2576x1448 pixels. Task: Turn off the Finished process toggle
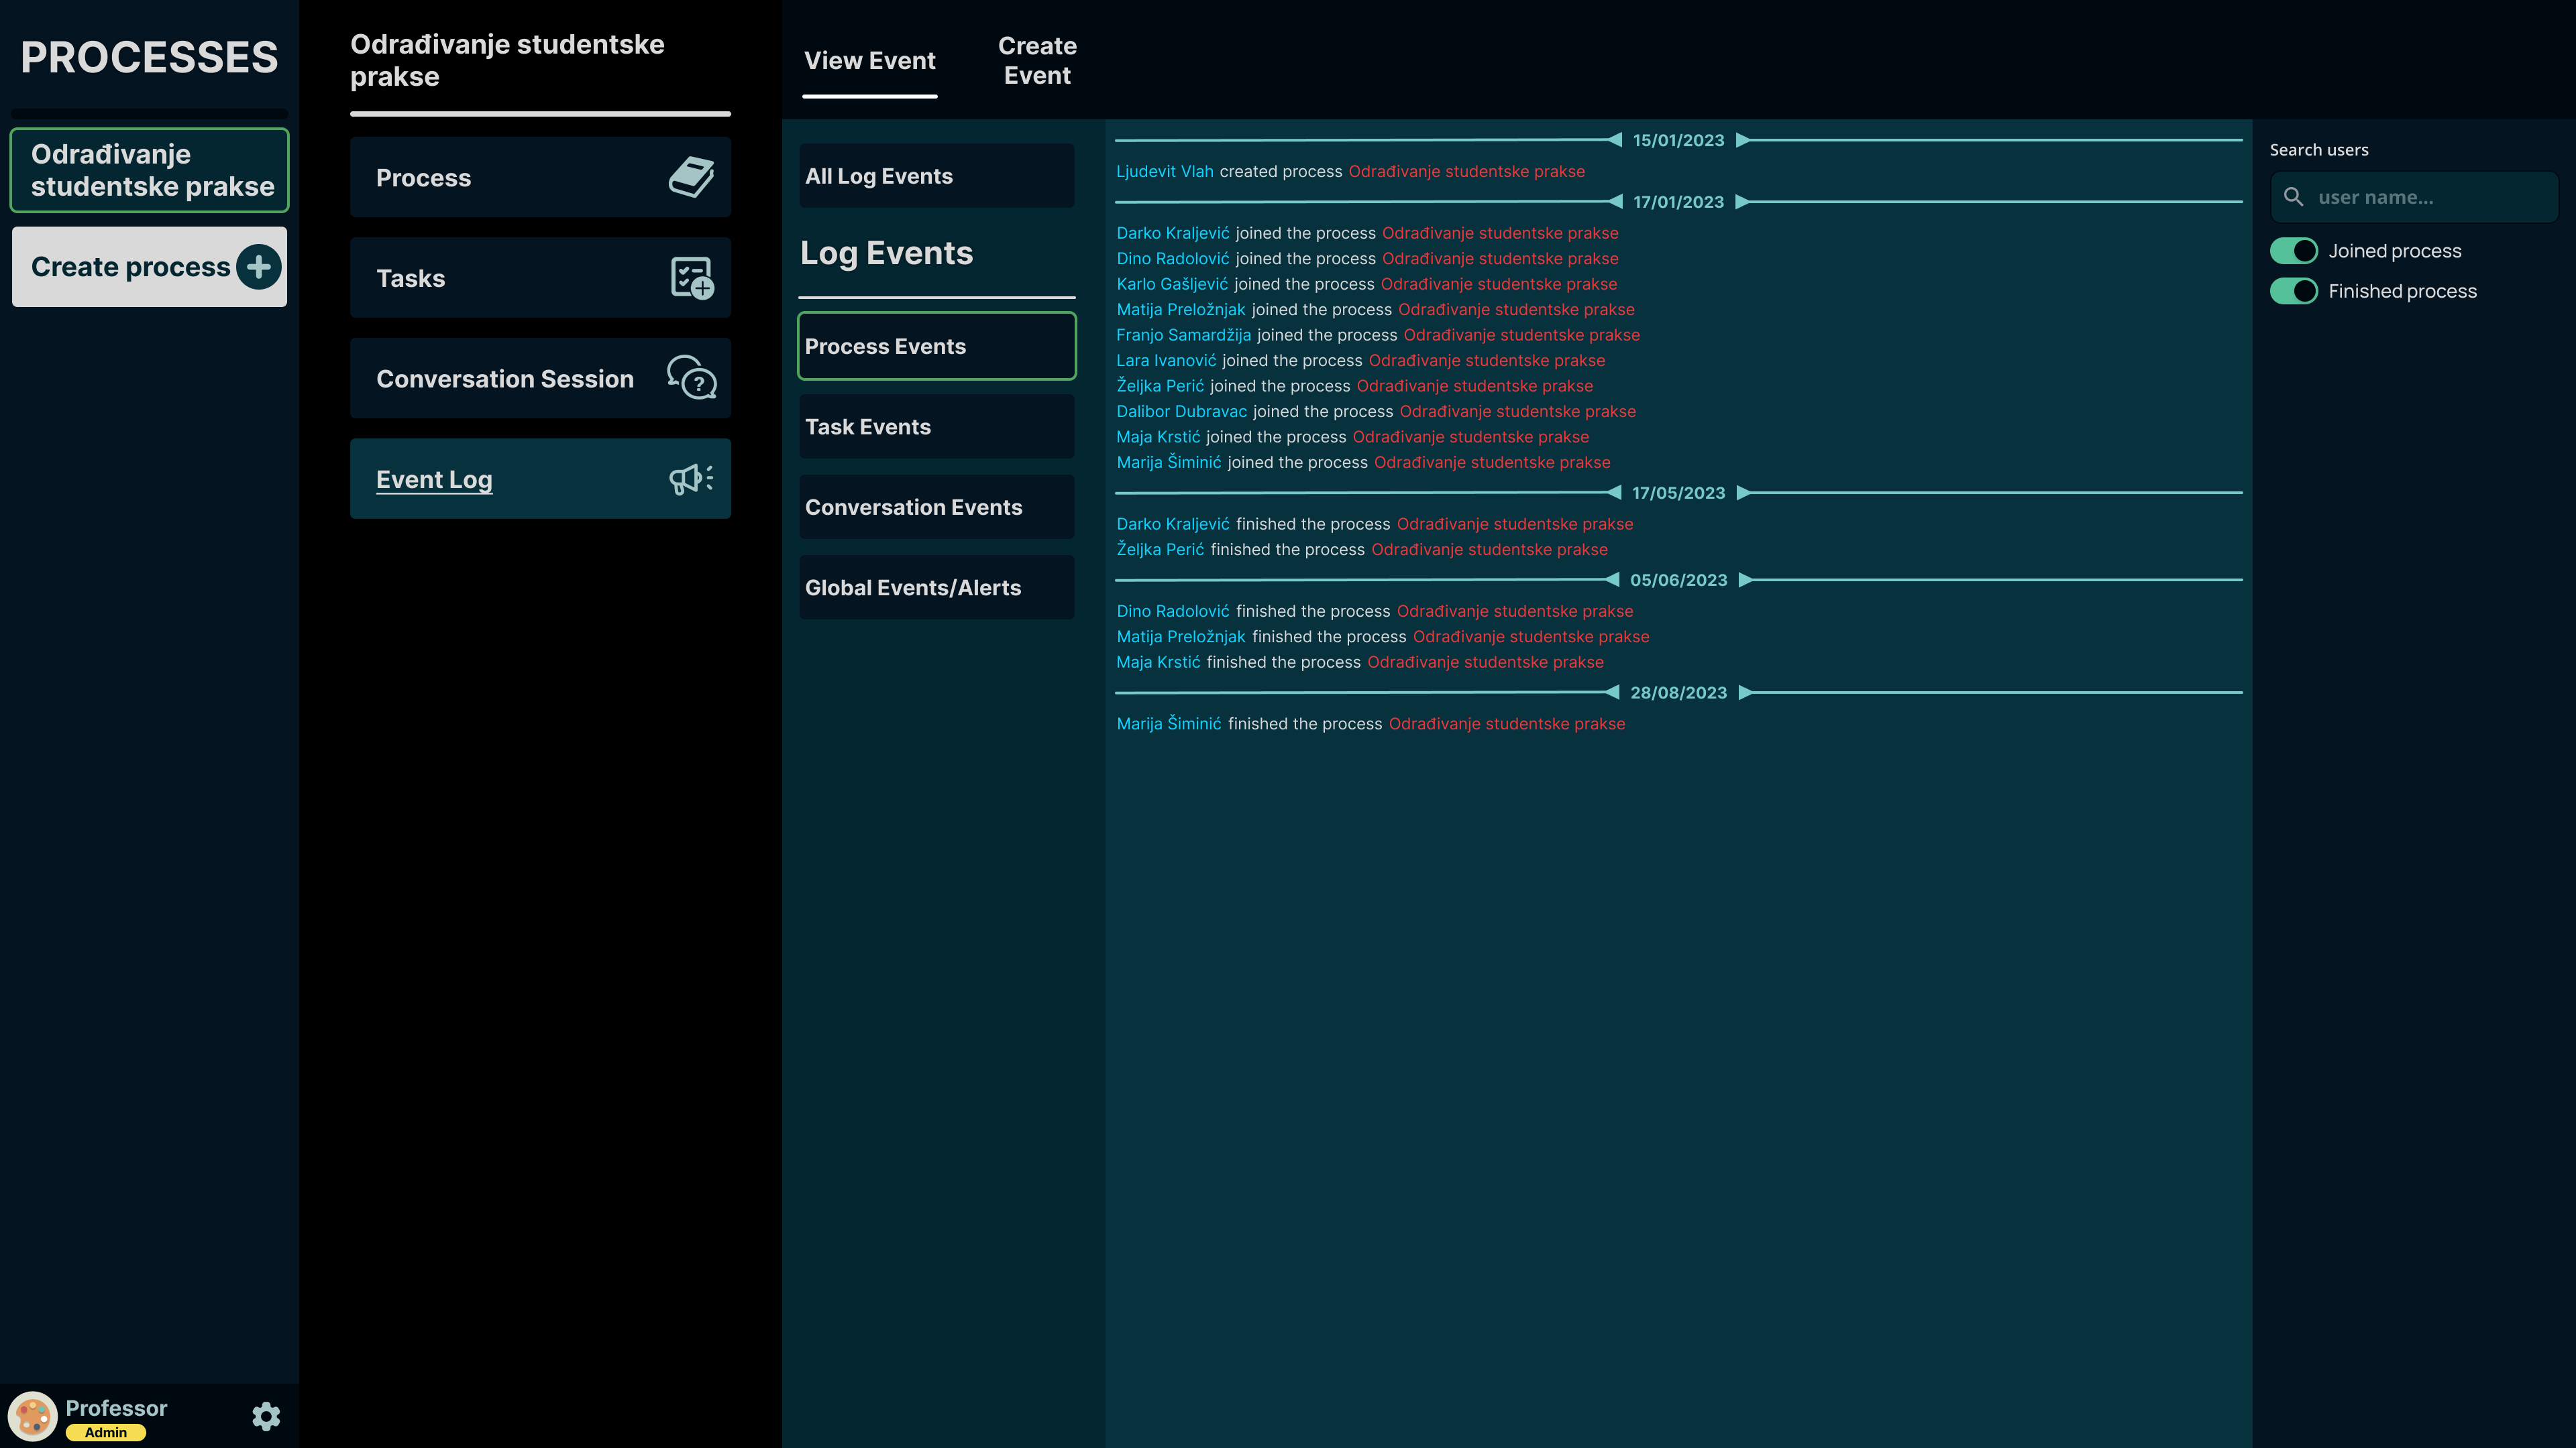[x=2293, y=291]
